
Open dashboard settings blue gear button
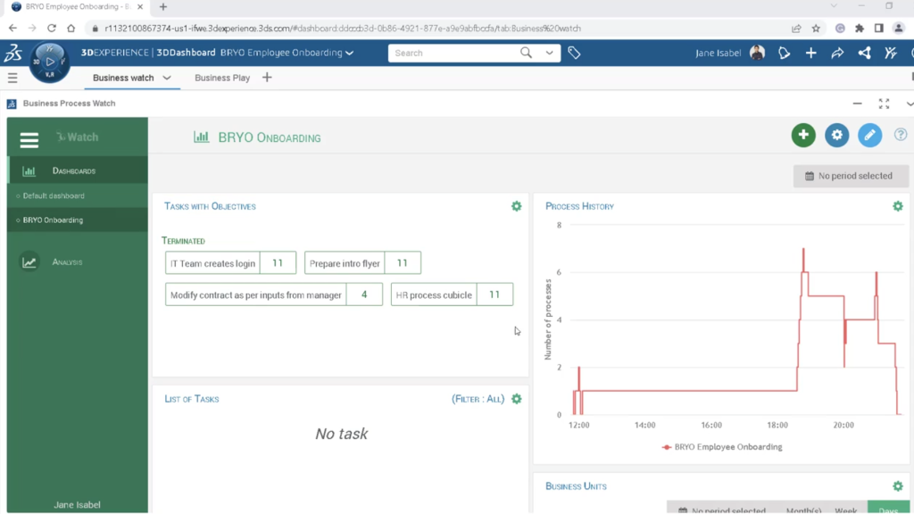(836, 136)
